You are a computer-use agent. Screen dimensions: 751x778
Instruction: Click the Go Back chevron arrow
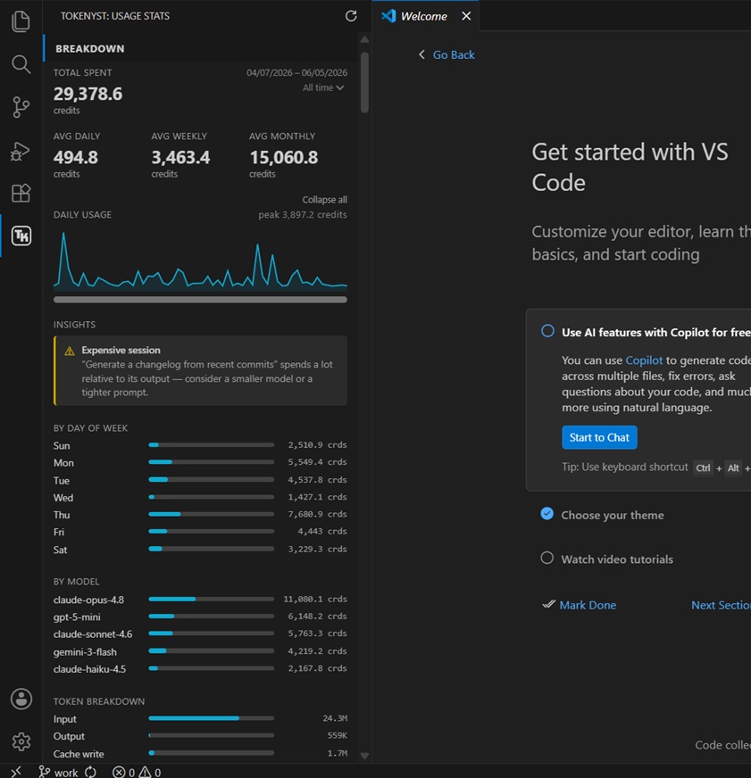coord(421,54)
